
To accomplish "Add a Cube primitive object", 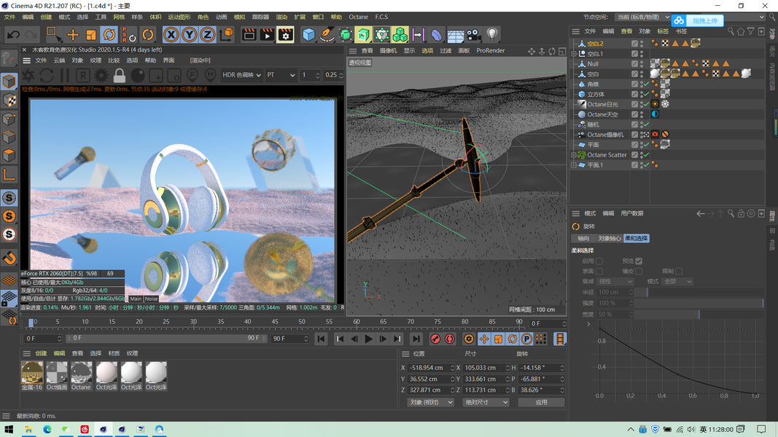I will [x=308, y=35].
